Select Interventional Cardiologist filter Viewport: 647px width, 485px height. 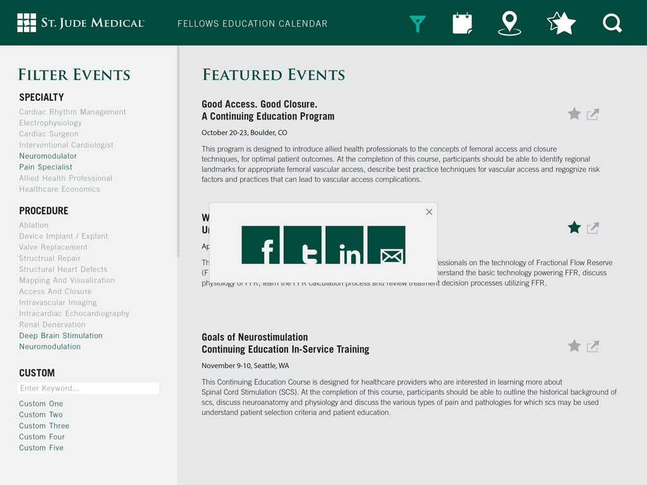click(66, 145)
